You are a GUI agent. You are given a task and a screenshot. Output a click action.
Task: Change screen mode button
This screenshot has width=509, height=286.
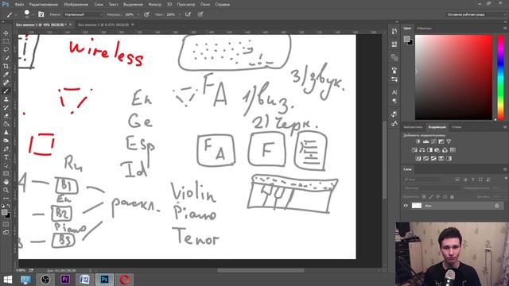[6, 233]
